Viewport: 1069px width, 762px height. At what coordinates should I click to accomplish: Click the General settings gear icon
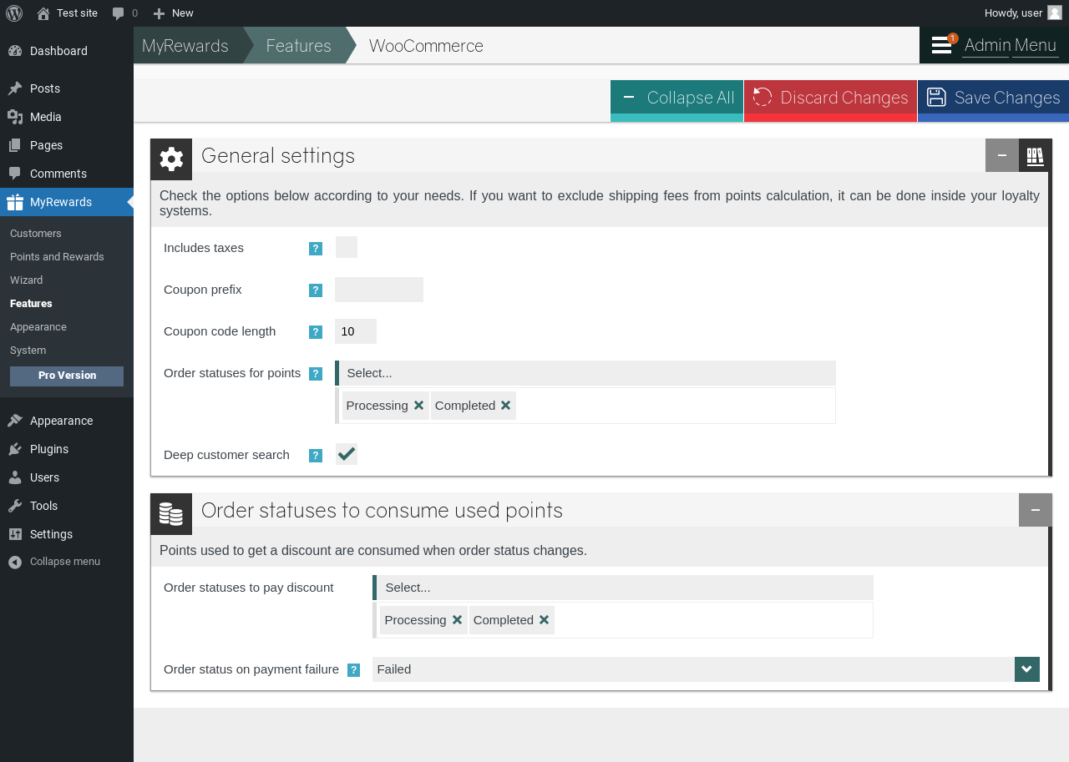click(x=171, y=159)
